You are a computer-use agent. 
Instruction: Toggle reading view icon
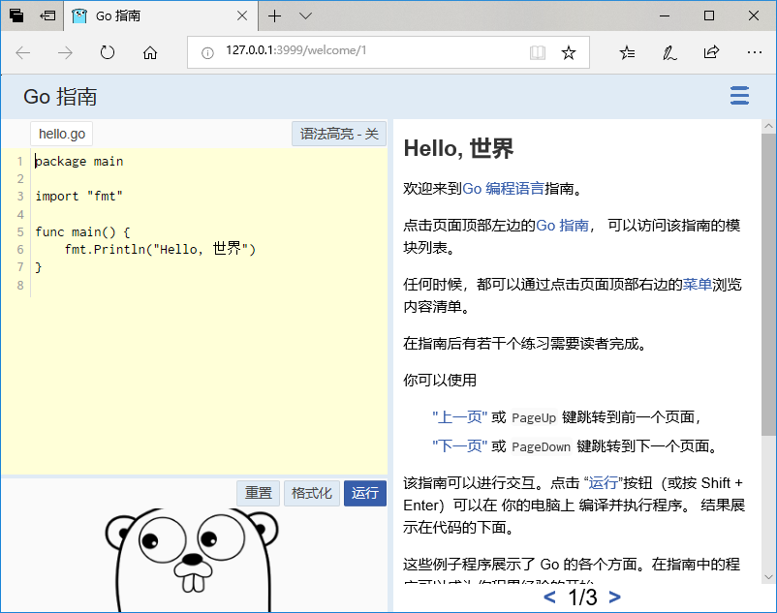537,52
